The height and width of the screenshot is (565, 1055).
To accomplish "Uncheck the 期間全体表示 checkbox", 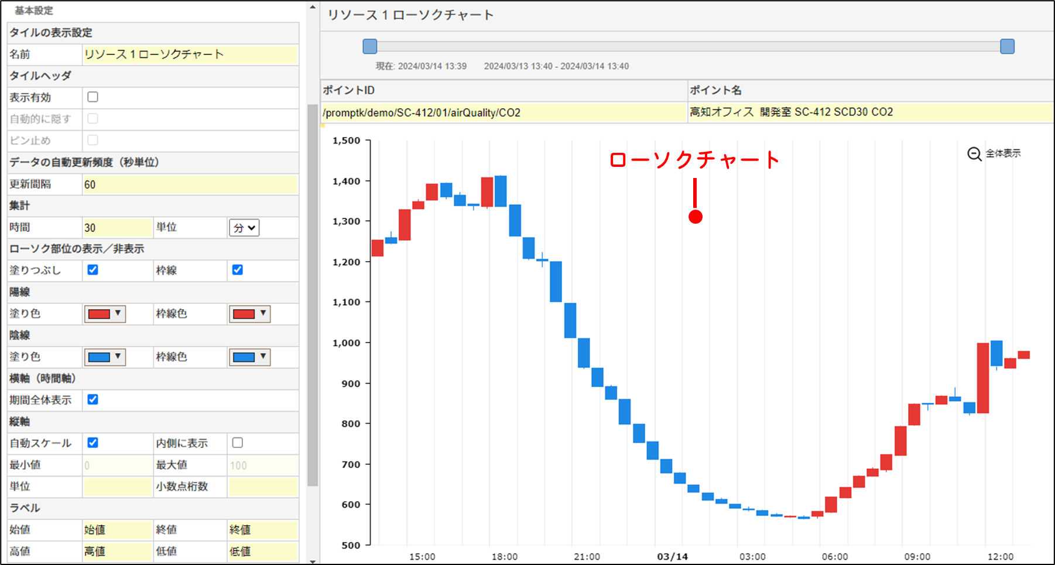I will coord(93,400).
